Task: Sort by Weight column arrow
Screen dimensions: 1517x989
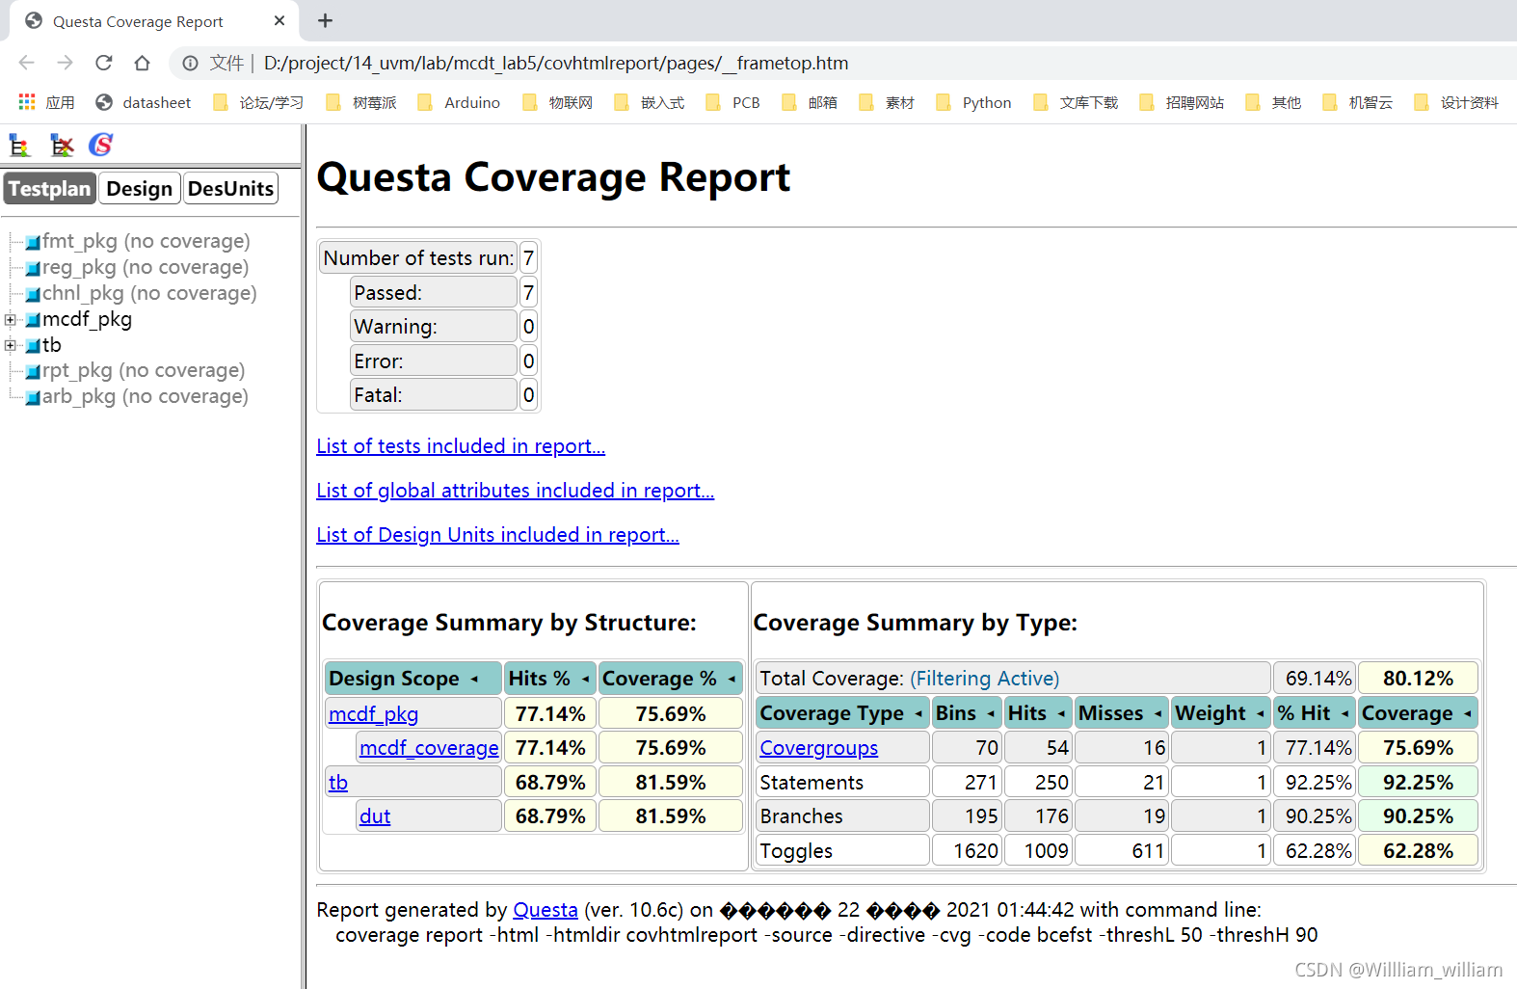Action: (x=1261, y=714)
